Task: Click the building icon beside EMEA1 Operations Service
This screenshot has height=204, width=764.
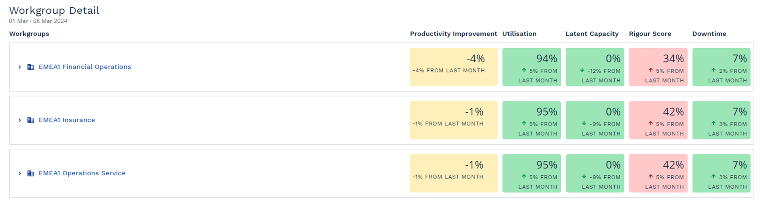Action: coord(31,173)
